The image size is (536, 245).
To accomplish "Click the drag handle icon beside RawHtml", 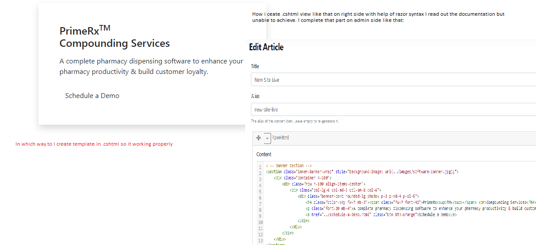I will (x=258, y=138).
